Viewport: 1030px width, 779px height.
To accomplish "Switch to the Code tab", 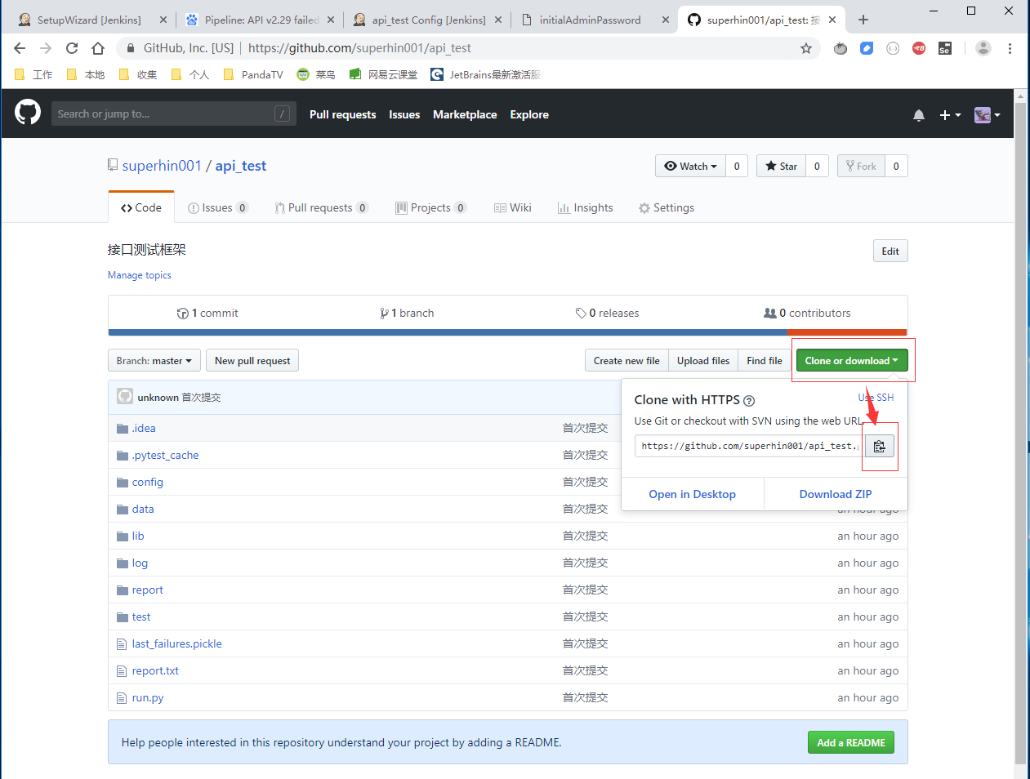I will pos(141,207).
